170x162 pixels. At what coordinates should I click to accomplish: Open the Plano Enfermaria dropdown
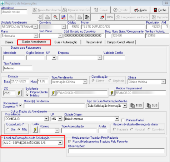pyautogui.click(x=36, y=35)
